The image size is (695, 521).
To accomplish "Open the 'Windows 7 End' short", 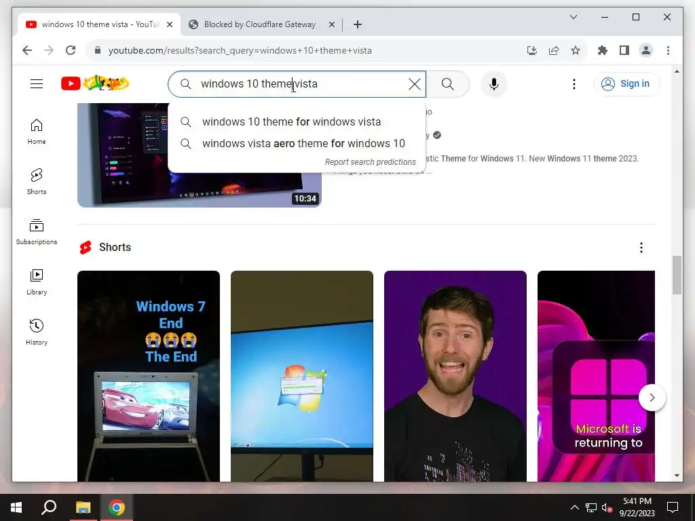I will [x=149, y=376].
